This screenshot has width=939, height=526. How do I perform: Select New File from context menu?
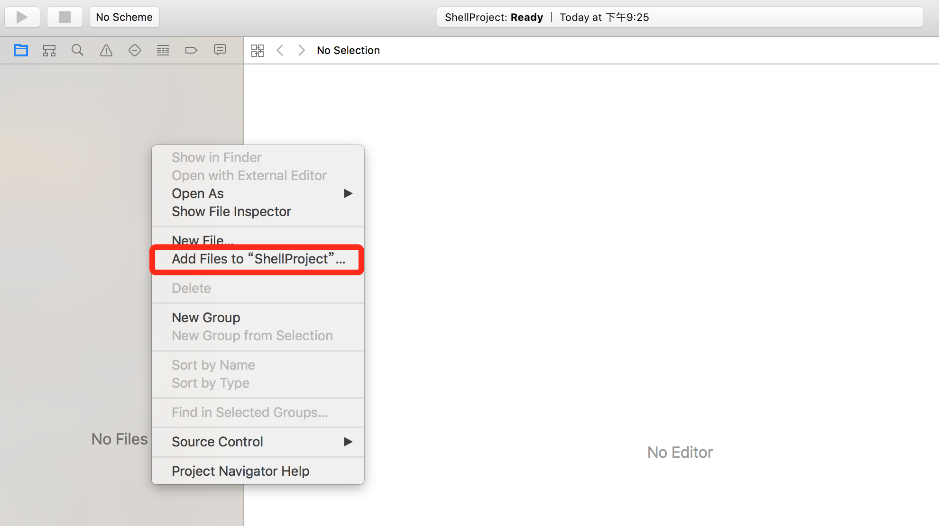(203, 240)
